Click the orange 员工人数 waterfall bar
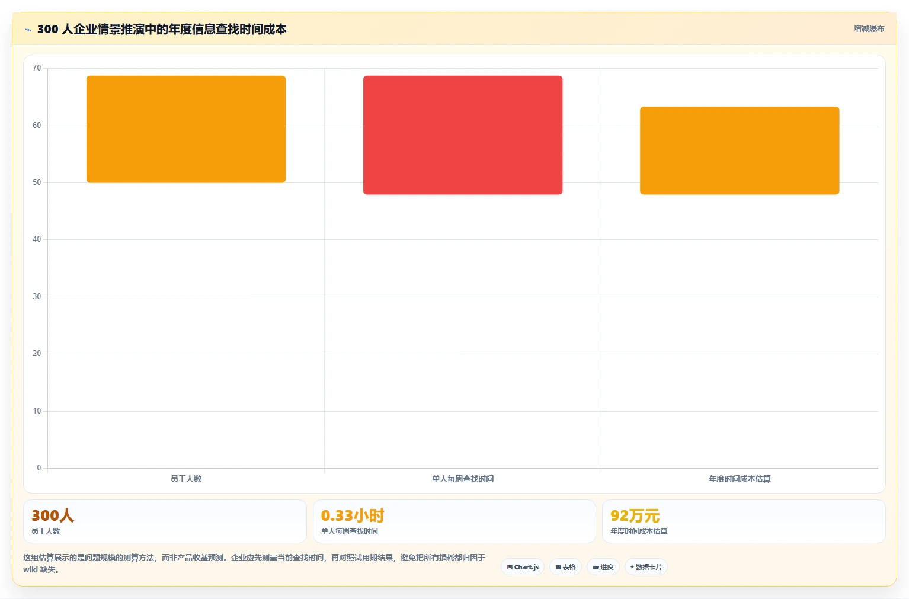Screen dimensions: 909x599 186,129
